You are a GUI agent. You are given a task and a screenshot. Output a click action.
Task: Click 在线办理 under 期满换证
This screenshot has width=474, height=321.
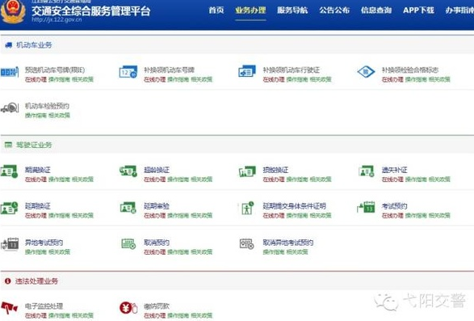[x=36, y=180]
